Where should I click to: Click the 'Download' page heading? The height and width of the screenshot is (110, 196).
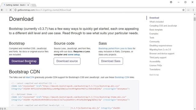coord(21,19)
